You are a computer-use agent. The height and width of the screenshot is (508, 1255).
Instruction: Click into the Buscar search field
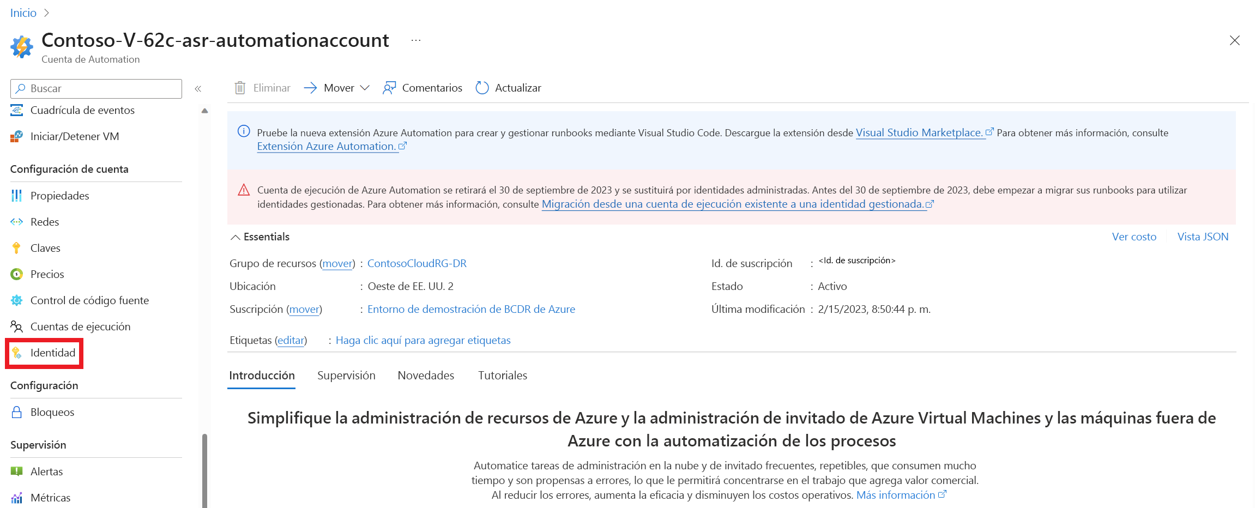(x=96, y=88)
